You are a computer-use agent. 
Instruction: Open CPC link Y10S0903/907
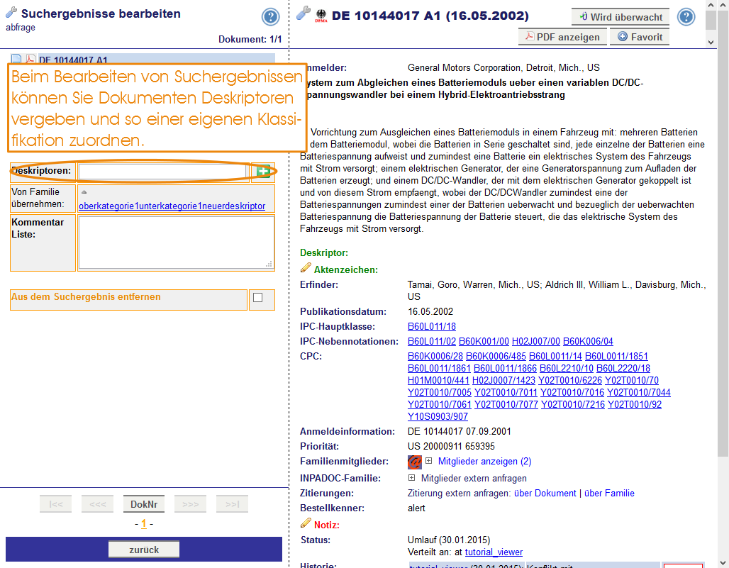tap(438, 416)
